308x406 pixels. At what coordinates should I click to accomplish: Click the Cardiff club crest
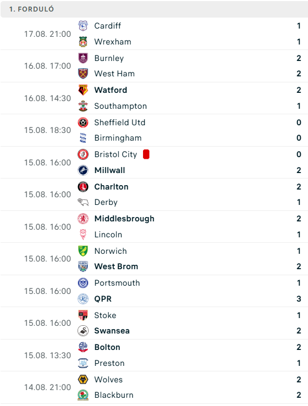[83, 26]
